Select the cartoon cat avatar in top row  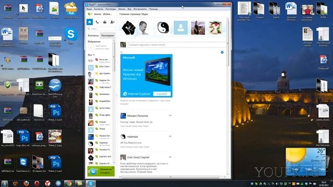[215, 28]
